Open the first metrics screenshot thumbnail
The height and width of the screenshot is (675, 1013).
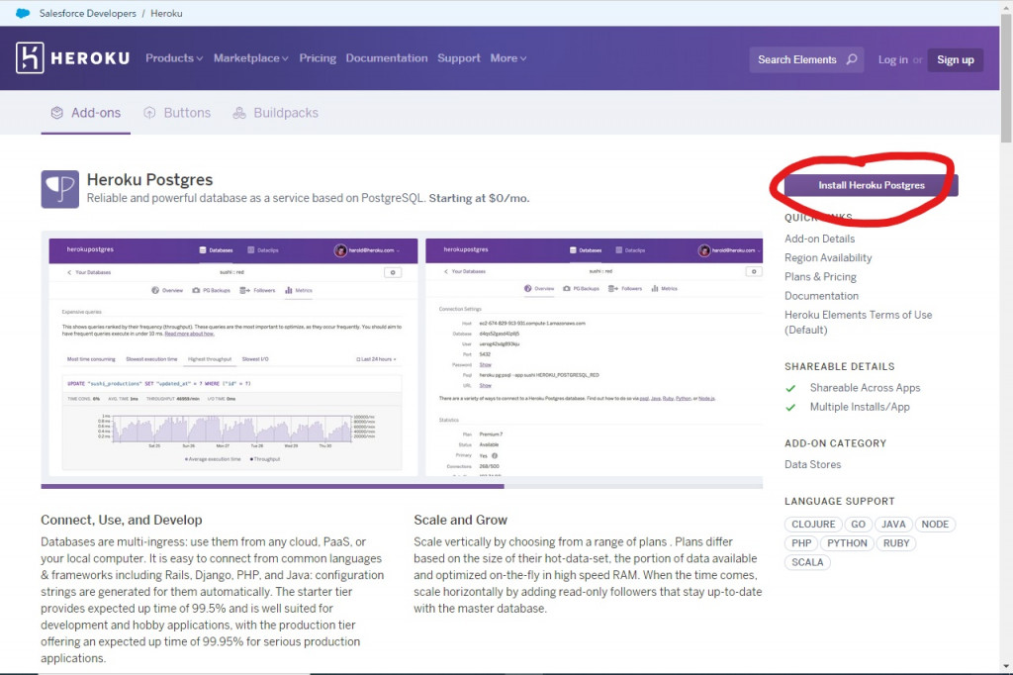click(x=233, y=357)
